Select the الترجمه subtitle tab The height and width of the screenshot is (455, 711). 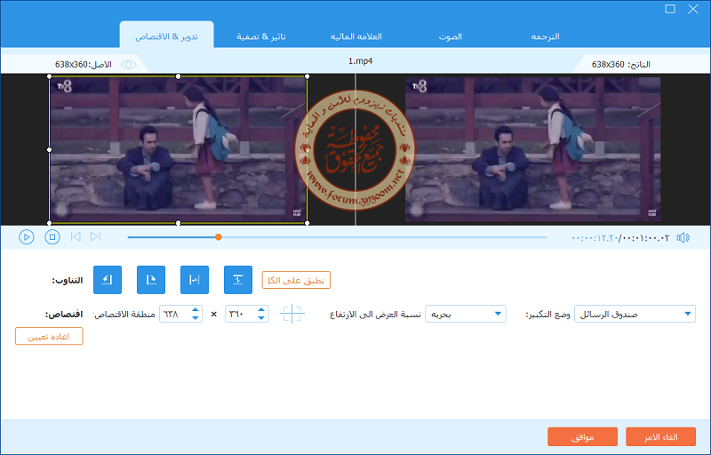[x=545, y=36]
